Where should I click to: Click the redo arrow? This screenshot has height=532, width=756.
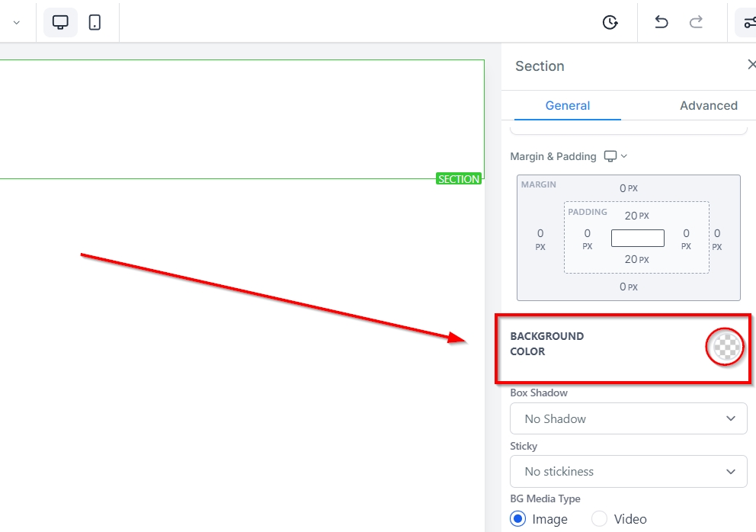tap(696, 22)
